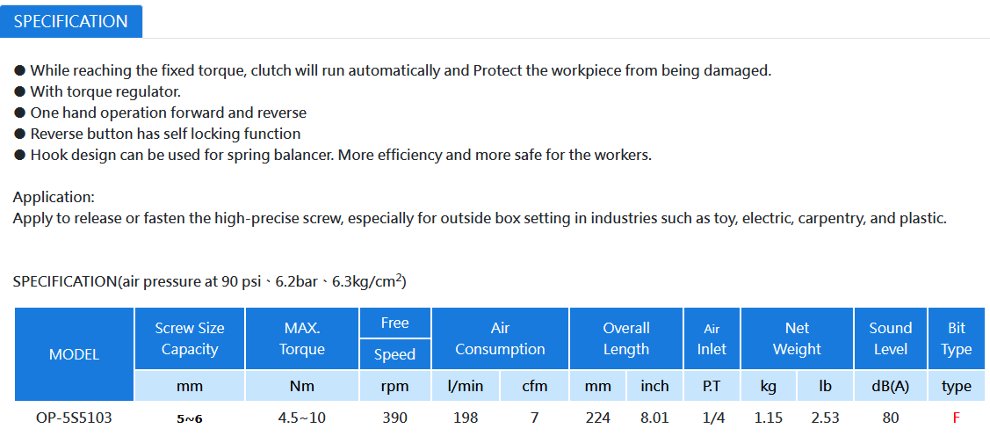Screen dimensions: 990x436
Task: Click the air pressure specification heading
Action: coord(209,281)
